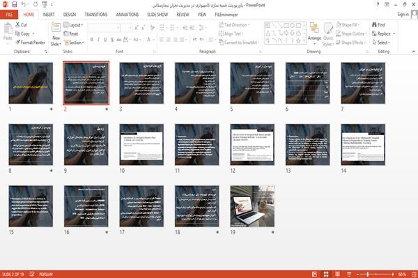Click the Sign in link
The image size is (418, 278).
pyautogui.click(x=403, y=15)
